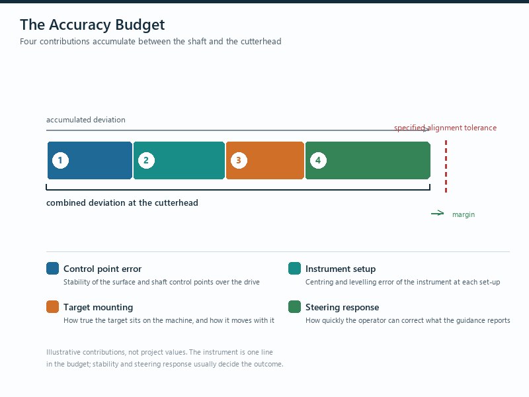Click 'Stability of the surface and shaft control points' text
Screen dimensions: 529x397
(139, 283)
